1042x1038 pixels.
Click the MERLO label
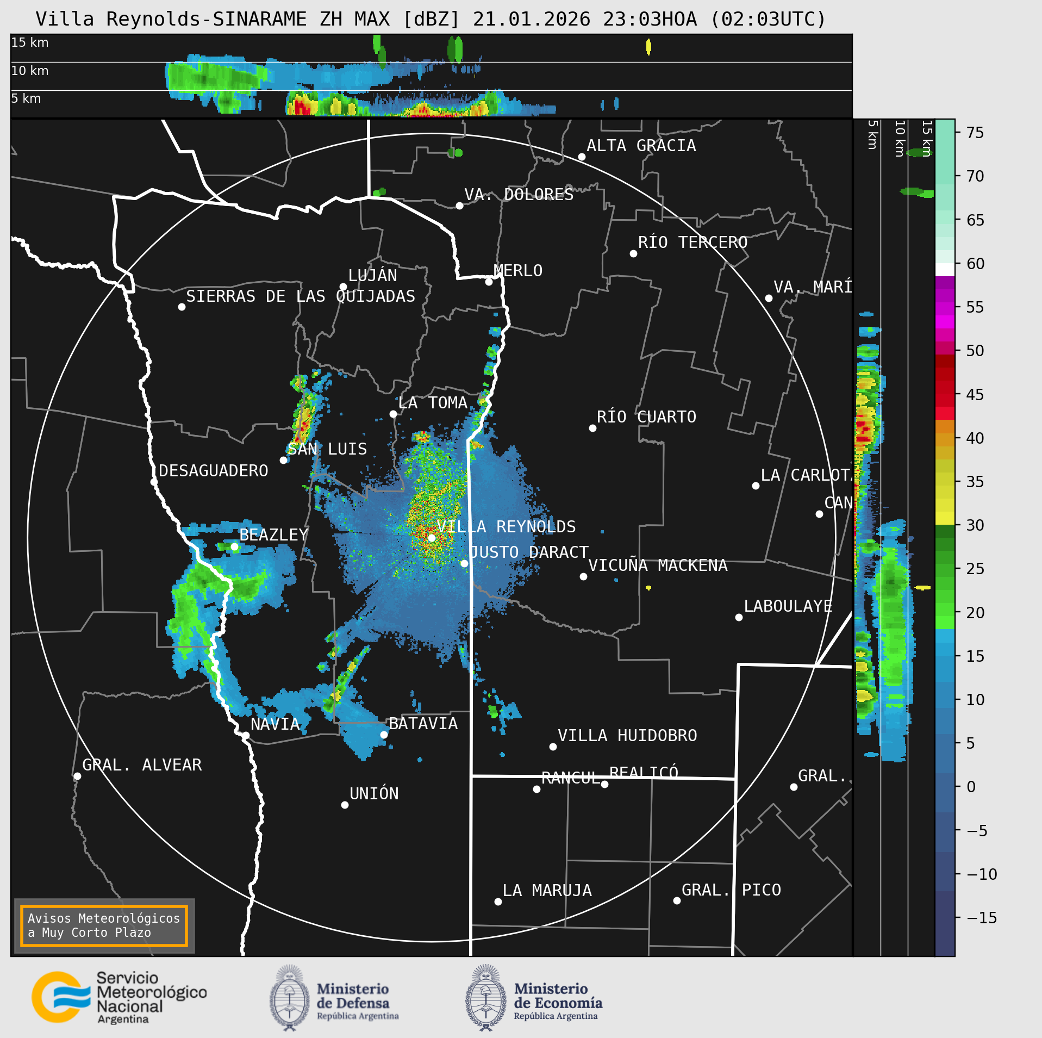pos(518,271)
